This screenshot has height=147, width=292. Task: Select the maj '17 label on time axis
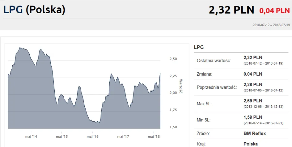(123, 136)
